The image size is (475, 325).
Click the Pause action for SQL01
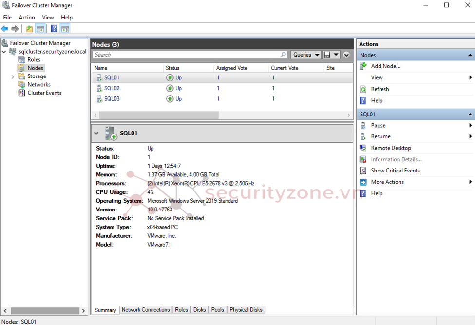pyautogui.click(x=378, y=126)
